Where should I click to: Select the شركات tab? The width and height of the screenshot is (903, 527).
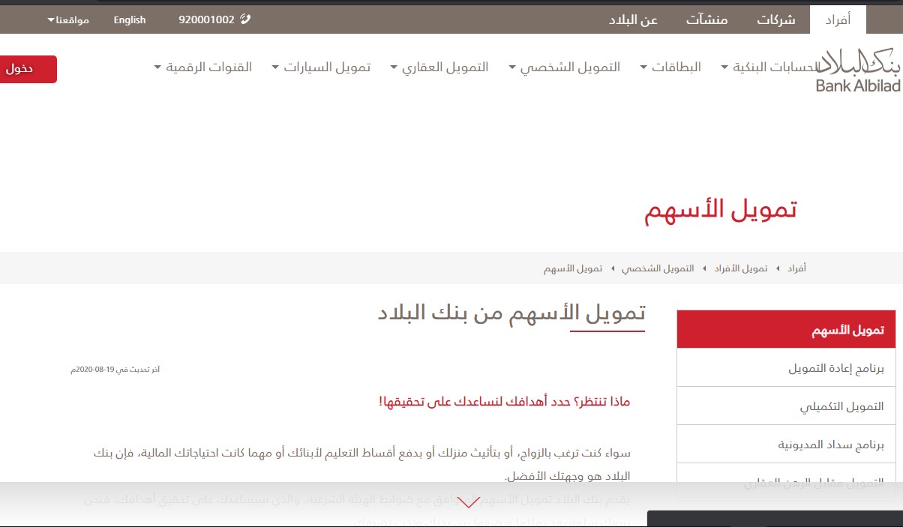pyautogui.click(x=775, y=19)
